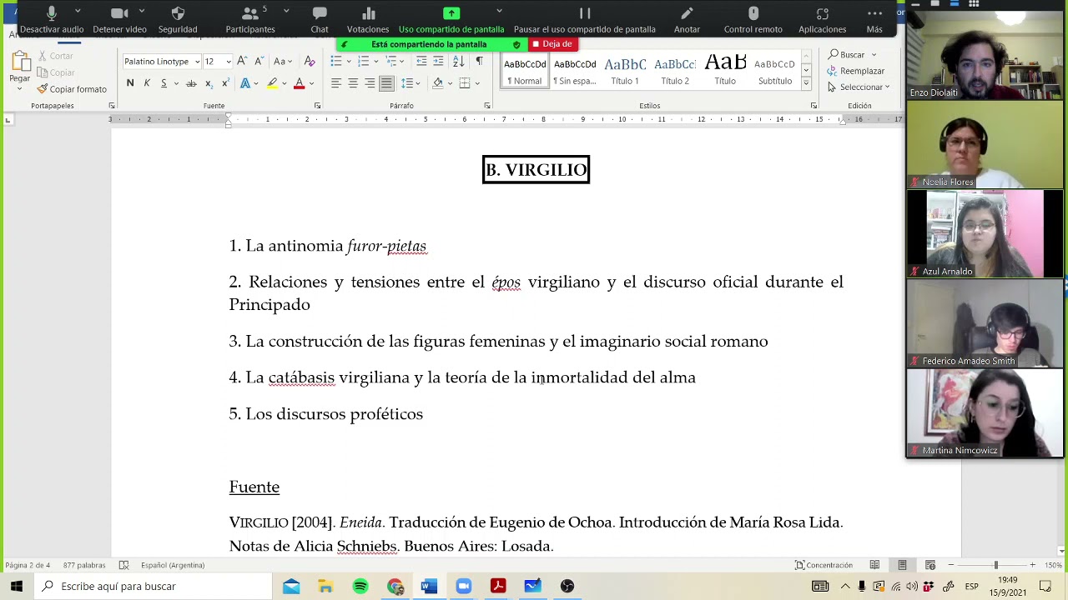Viewport: 1068px width, 600px height.
Task: Open the Aa change case dropdown
Action: tap(282, 61)
